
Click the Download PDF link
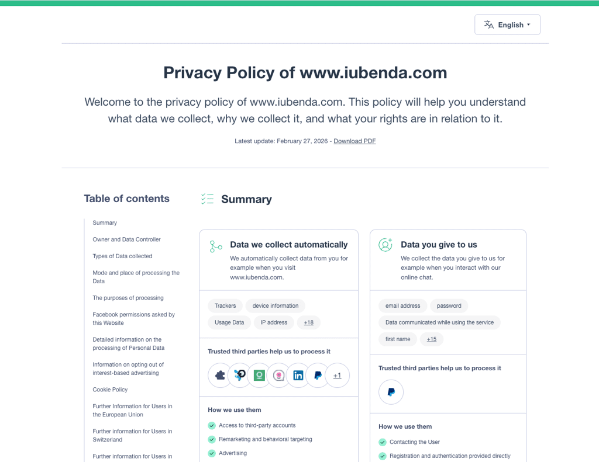click(x=354, y=141)
